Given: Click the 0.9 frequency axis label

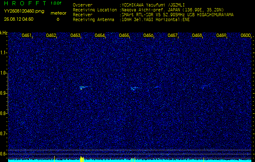Looking at the screenshot, I should [3, 93].
